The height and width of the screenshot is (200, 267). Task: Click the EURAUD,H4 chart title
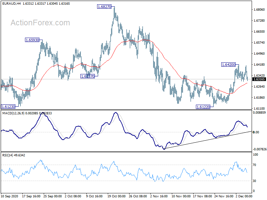pos(11,3)
